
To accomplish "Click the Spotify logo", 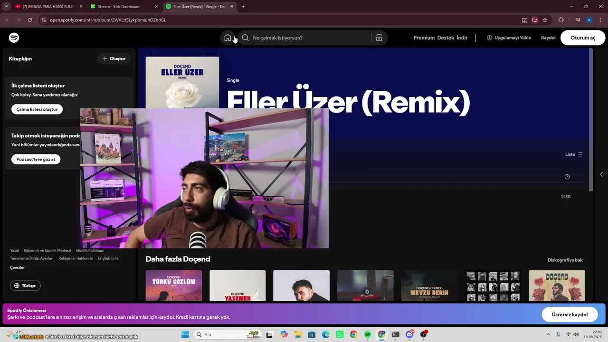I will (14, 38).
